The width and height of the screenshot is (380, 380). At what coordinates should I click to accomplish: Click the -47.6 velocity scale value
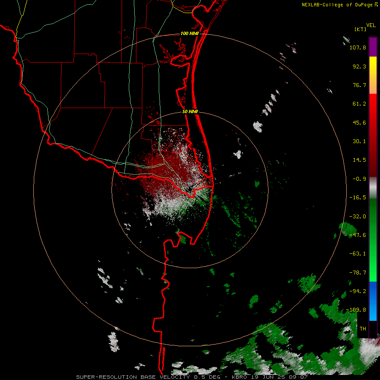click(x=358, y=235)
